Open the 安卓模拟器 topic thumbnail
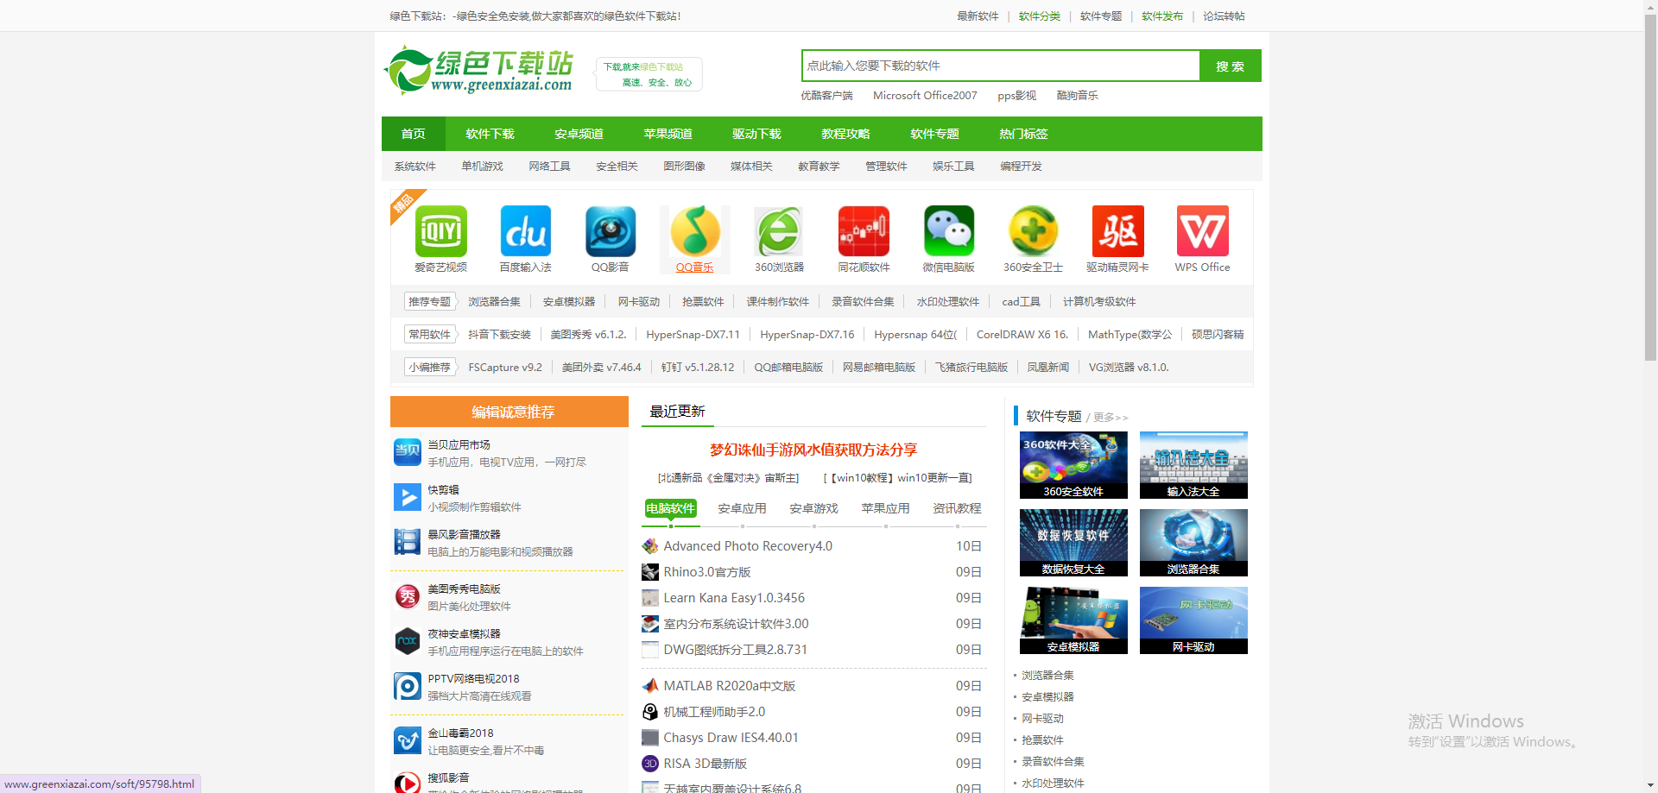The width and height of the screenshot is (1658, 793). click(x=1073, y=620)
